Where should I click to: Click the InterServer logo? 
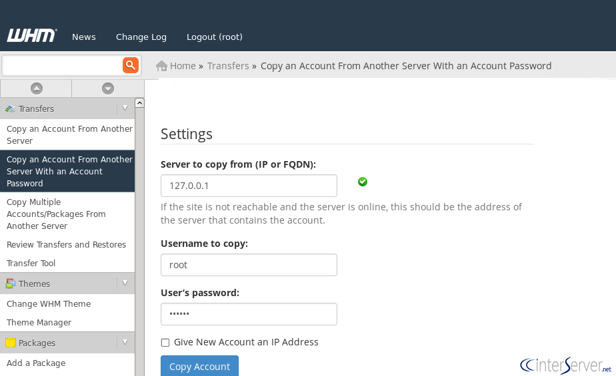(566, 365)
